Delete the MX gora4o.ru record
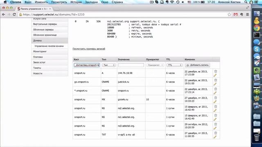Image resolution: width=262 pixels, height=147 pixels. (216, 98)
